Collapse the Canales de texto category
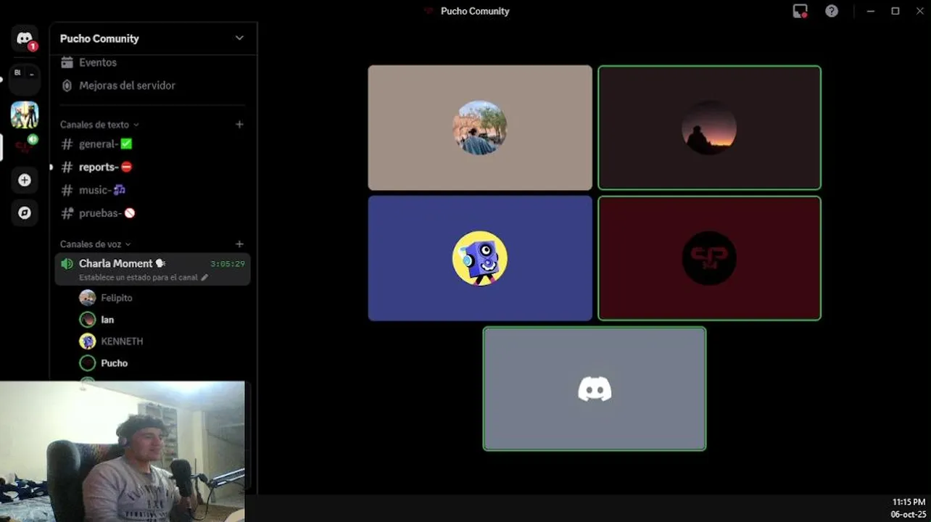The height and width of the screenshot is (522, 931). [99, 125]
